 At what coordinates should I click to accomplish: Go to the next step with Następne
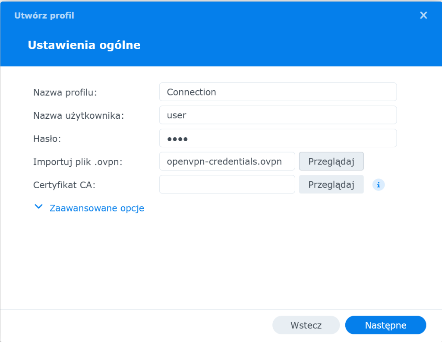coord(385,325)
